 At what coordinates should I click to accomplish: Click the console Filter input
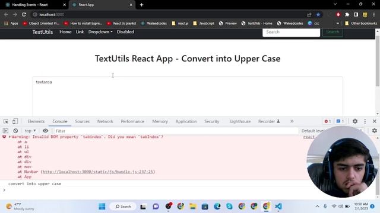[x=176, y=131]
